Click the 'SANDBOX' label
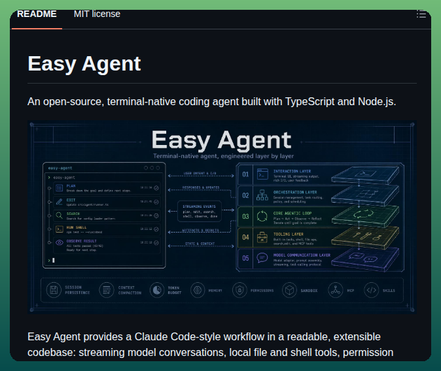Image resolution: width=441 pixels, height=371 pixels. (x=309, y=291)
